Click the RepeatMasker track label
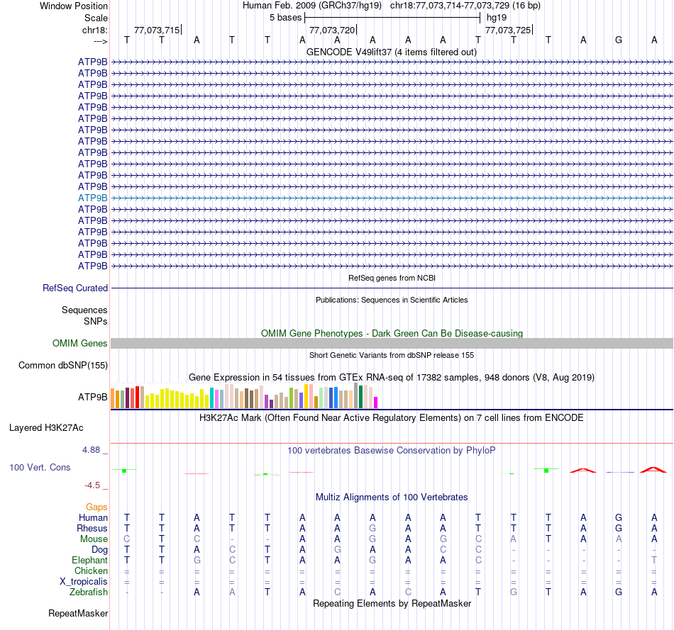 pos(78,613)
